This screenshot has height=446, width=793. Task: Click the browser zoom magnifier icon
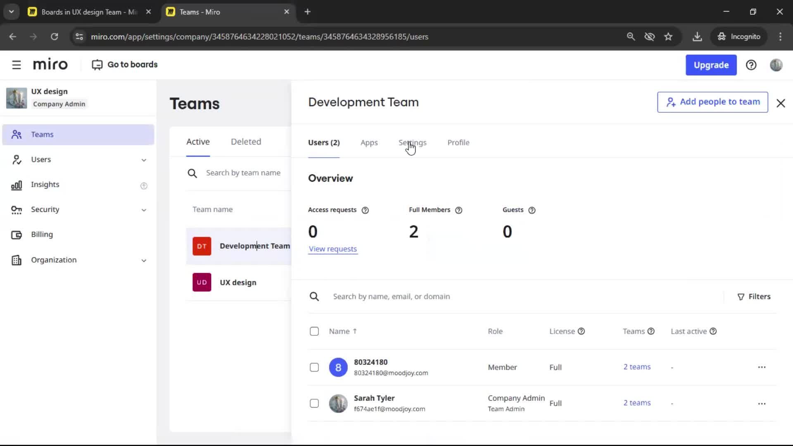(631, 37)
